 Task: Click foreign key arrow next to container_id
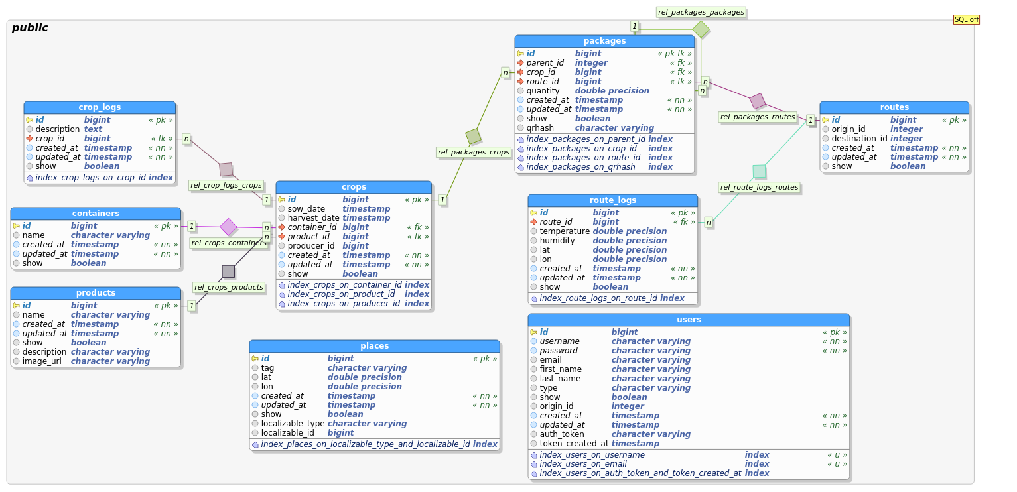(281, 227)
